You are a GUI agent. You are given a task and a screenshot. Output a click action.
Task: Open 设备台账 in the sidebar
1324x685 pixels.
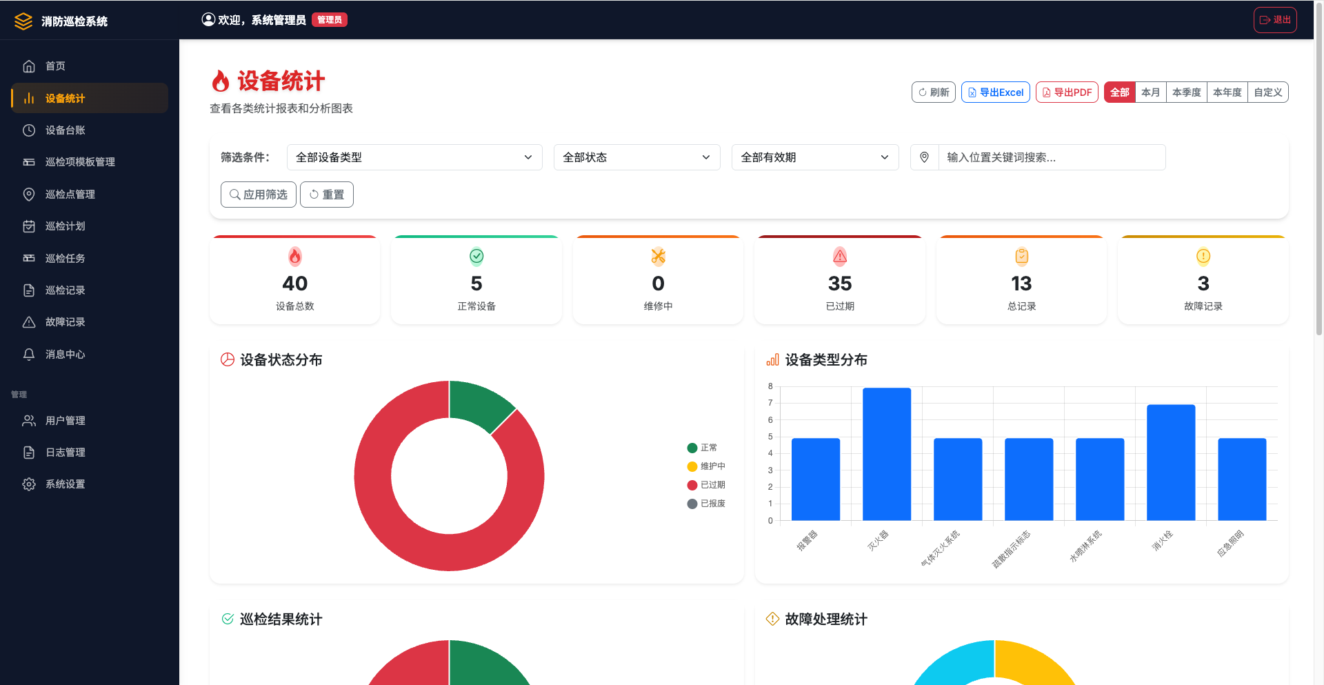[90, 130]
